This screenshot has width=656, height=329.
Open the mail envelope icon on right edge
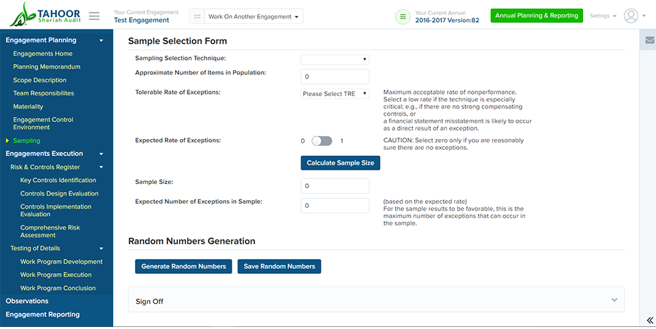tap(649, 40)
